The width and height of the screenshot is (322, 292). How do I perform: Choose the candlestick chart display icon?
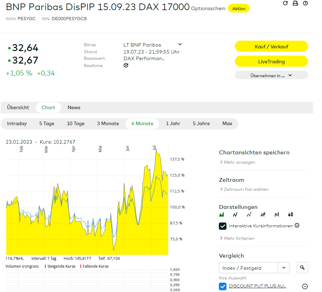click(x=291, y=214)
